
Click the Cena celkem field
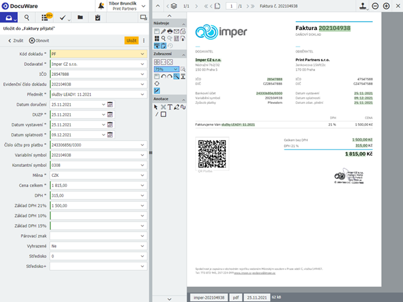pos(99,185)
